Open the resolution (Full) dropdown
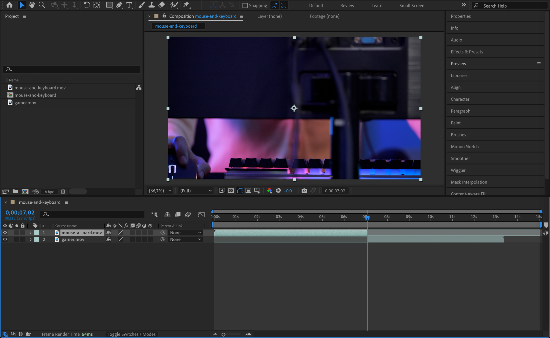The width and height of the screenshot is (550, 338). pos(196,191)
